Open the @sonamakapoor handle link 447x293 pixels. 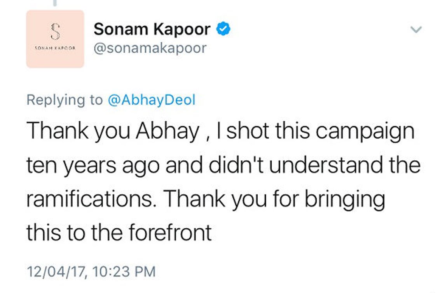tap(150, 48)
